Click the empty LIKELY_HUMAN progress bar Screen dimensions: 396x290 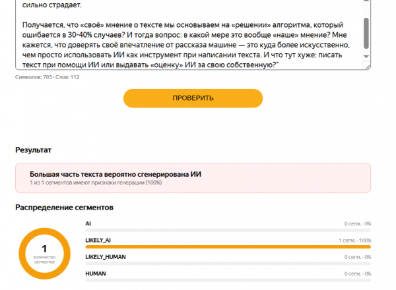(x=228, y=264)
